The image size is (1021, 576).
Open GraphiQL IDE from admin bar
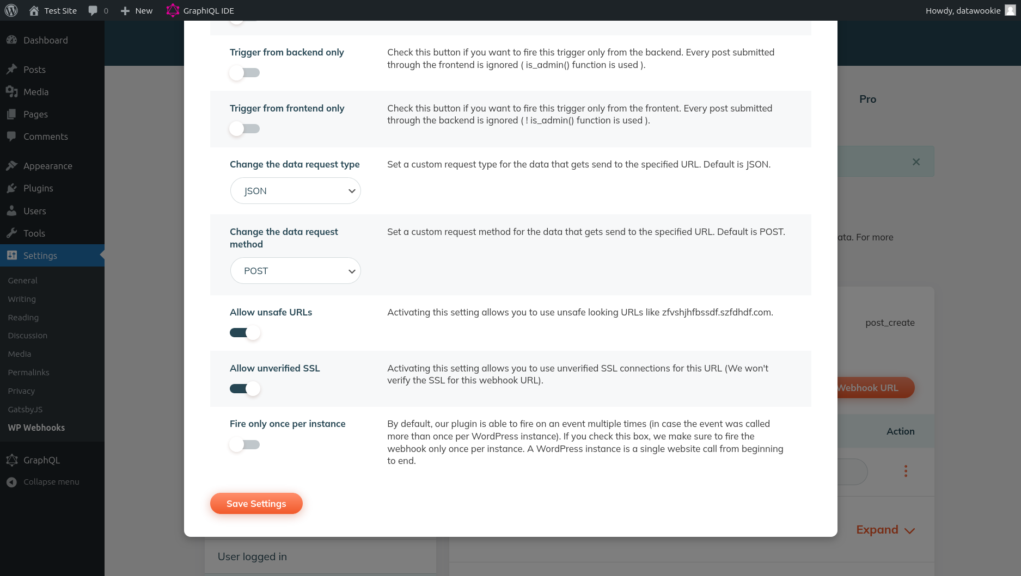coord(200,10)
